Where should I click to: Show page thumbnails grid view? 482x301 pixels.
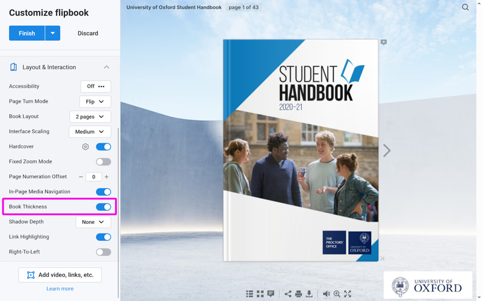tap(260, 294)
